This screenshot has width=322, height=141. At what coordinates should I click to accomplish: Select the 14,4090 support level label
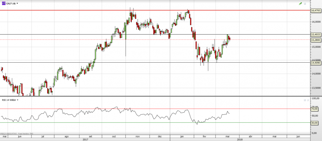click(x=316, y=63)
